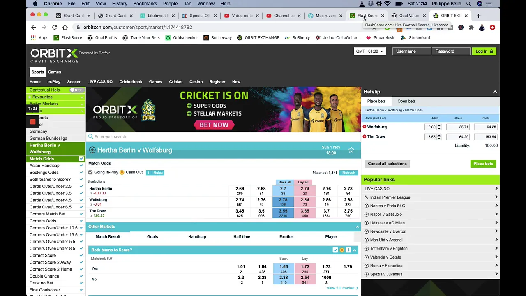Screen dimensions: 526x296
Task: Open the Apps bookmark shortcut
Action: tap(40, 38)
